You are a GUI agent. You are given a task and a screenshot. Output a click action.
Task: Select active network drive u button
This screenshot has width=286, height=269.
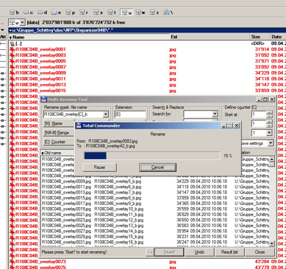(x=127, y=12)
